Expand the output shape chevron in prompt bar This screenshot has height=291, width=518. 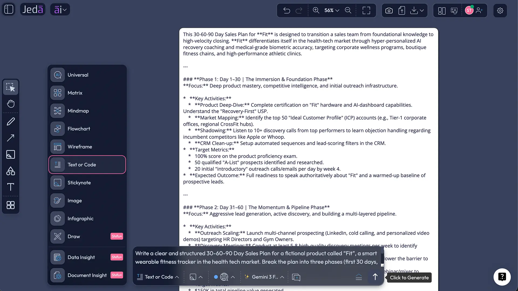coord(201,277)
